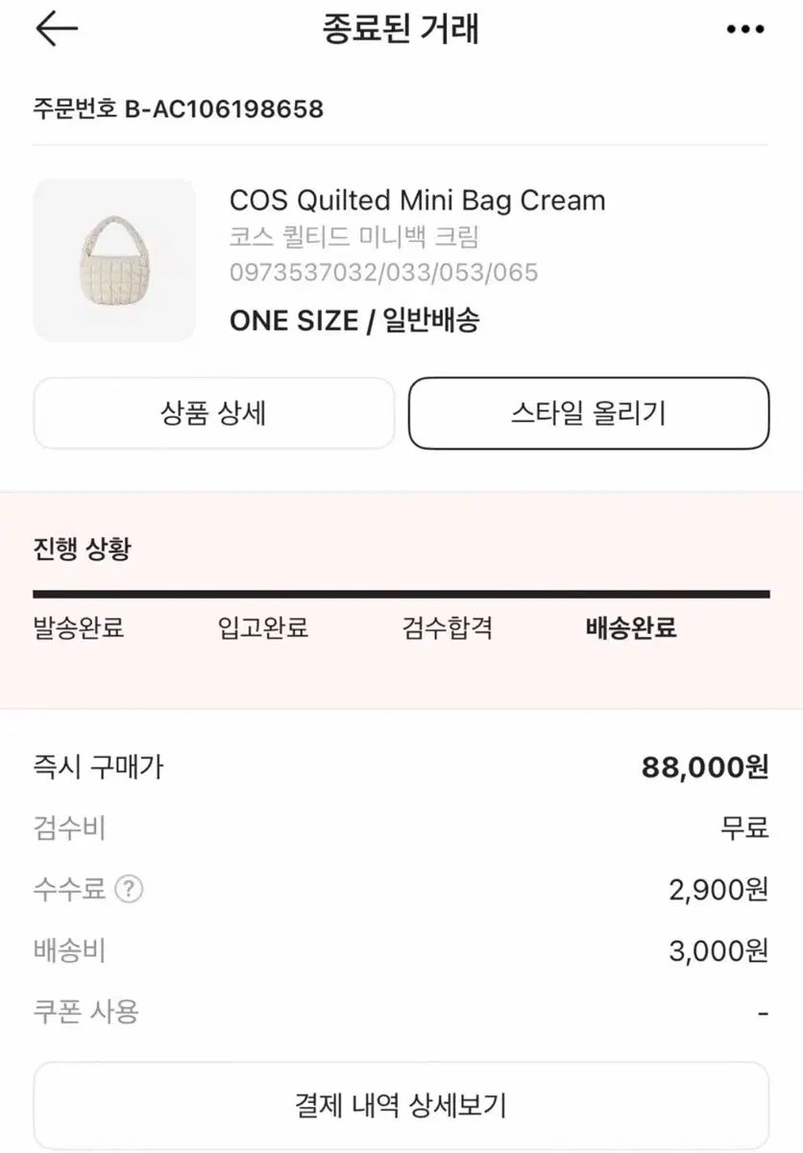Image resolution: width=803 pixels, height=1153 pixels.
Task: Tap the 88,000원 purchase price
Action: (x=705, y=767)
